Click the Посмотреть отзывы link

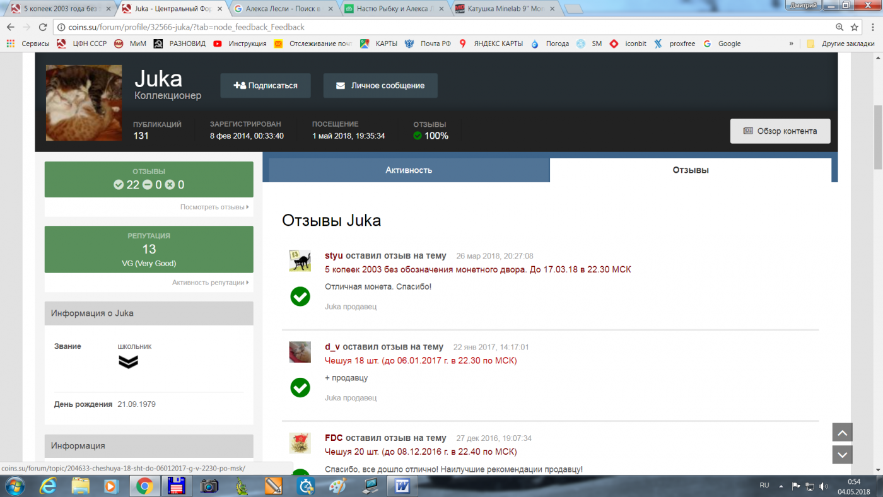click(214, 207)
